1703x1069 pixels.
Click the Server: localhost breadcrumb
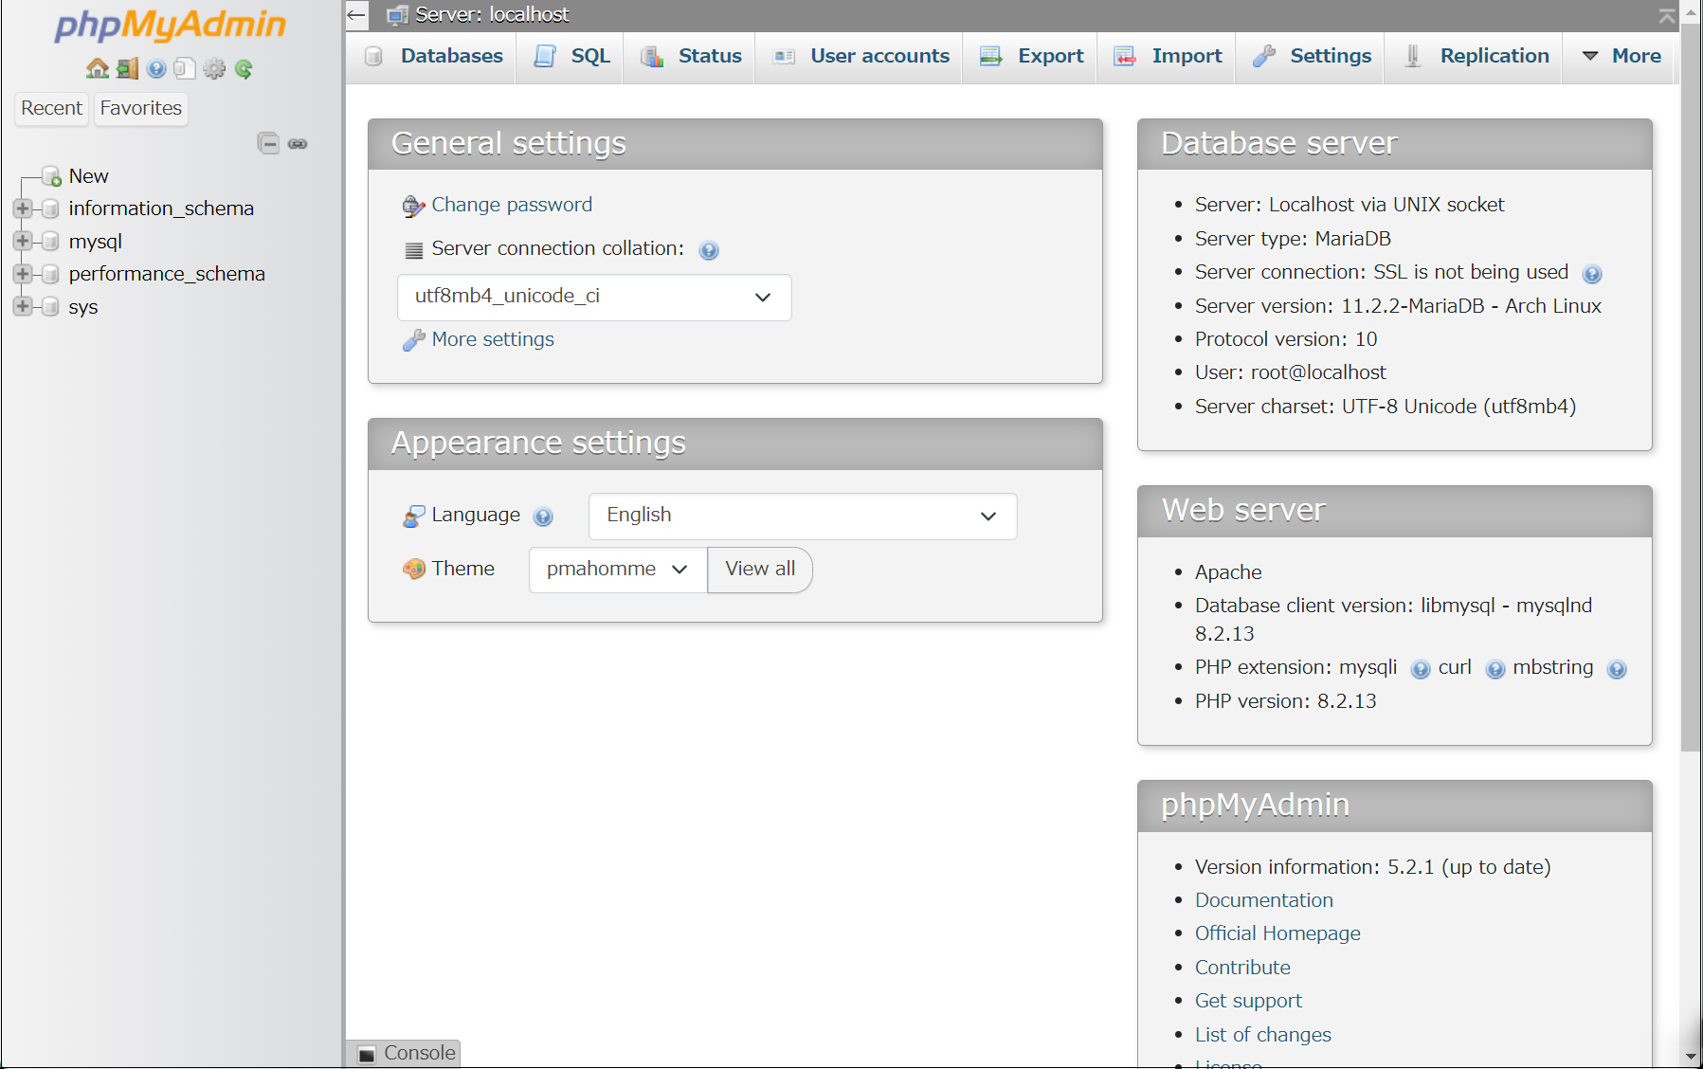(492, 14)
